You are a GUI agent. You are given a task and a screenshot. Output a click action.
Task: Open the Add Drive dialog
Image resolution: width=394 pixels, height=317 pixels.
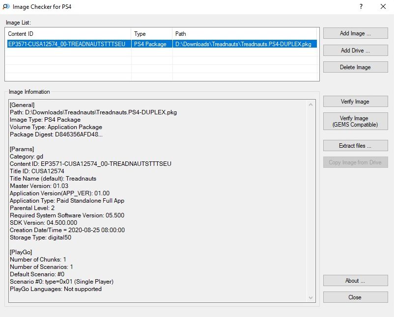coord(355,51)
